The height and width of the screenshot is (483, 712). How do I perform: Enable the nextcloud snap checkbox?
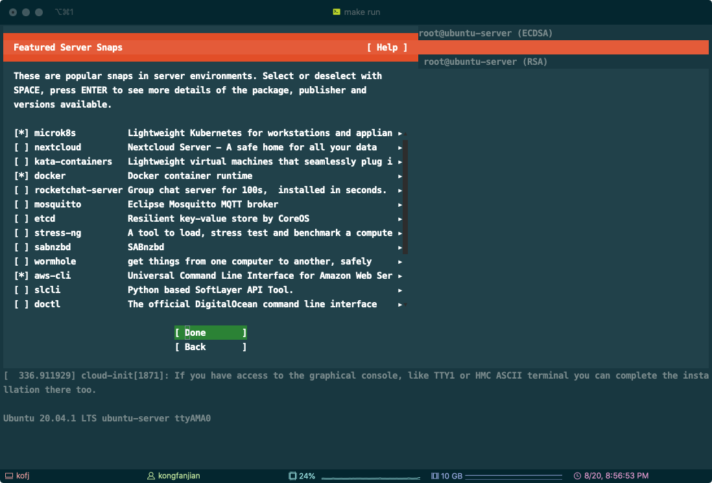21,147
